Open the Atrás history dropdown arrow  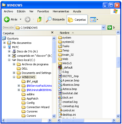coord(20,19)
